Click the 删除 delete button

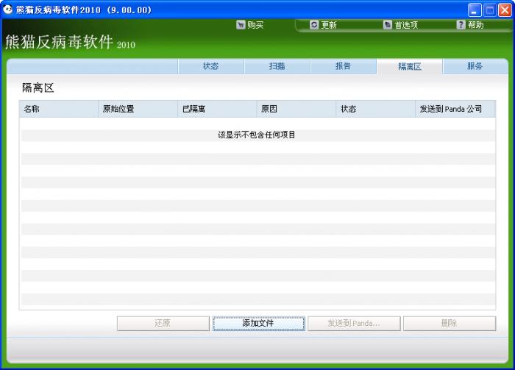(x=450, y=324)
